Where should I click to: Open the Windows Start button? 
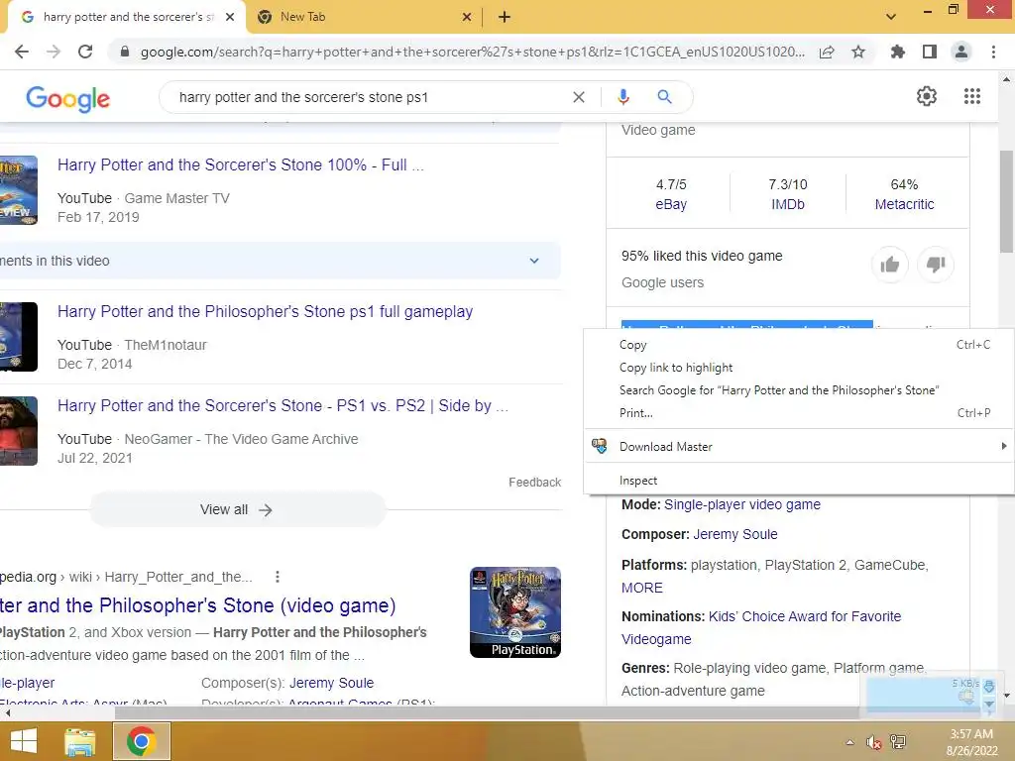24,741
